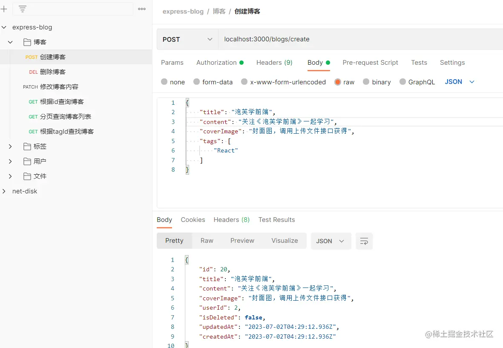Click the 标签 folder icon
Image resolution: width=503 pixels, height=348 pixels.
(x=27, y=147)
